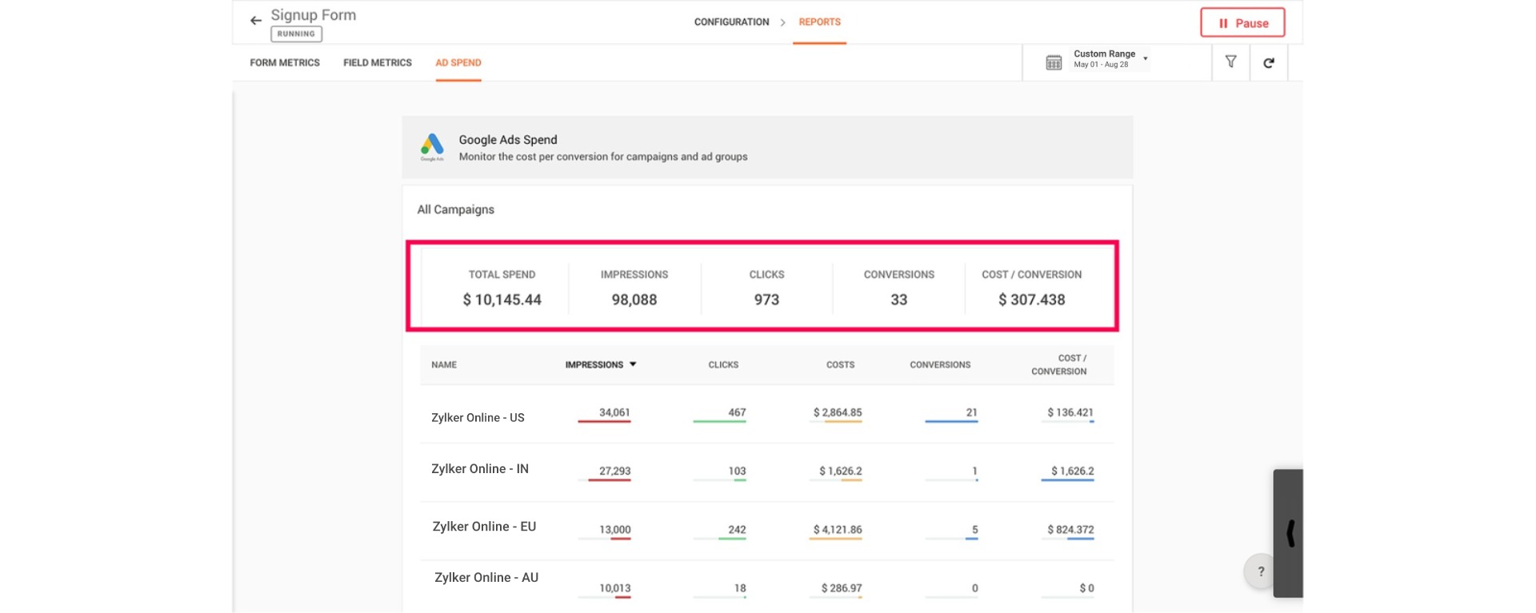Viewport: 1536px width, 613px height.
Task: Open the Custom Range date dropdown
Action: point(1110,59)
